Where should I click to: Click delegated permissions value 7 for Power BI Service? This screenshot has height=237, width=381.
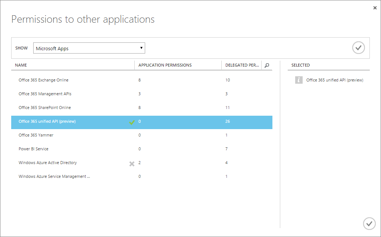pos(227,149)
